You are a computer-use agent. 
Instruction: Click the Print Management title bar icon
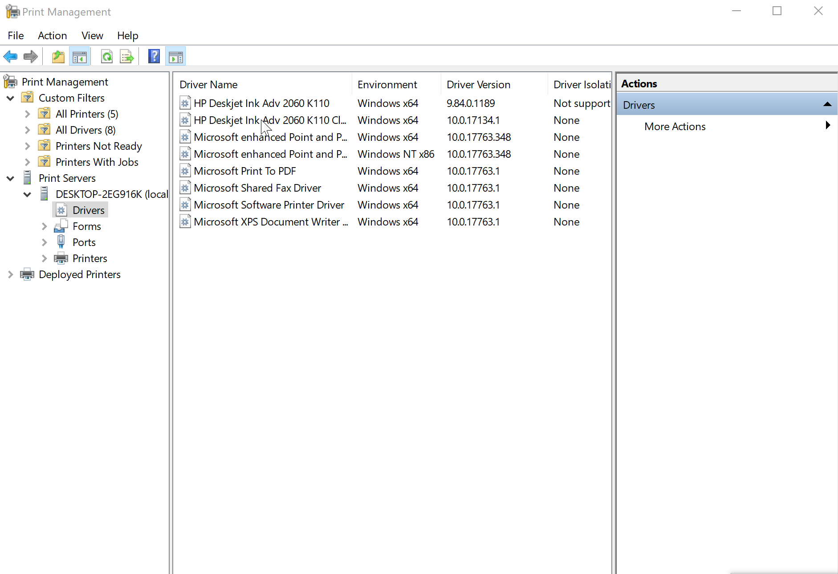point(12,12)
